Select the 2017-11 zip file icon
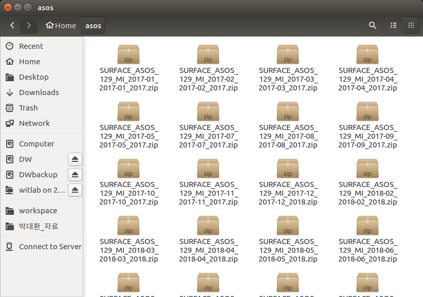 (208, 169)
